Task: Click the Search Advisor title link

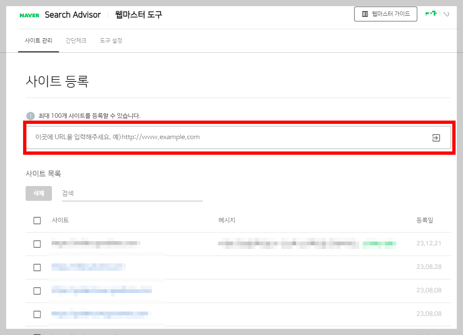Action: 73,14
